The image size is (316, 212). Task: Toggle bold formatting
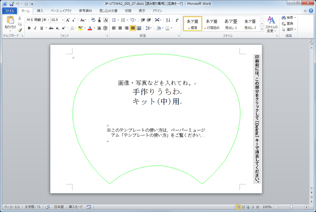(x=29, y=28)
